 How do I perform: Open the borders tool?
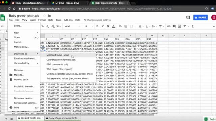126,26
